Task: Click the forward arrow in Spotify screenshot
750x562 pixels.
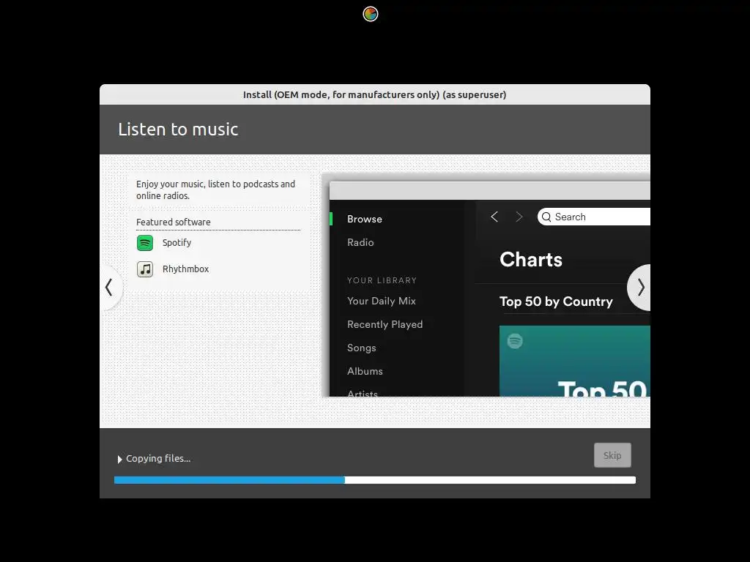Action: pyautogui.click(x=519, y=217)
